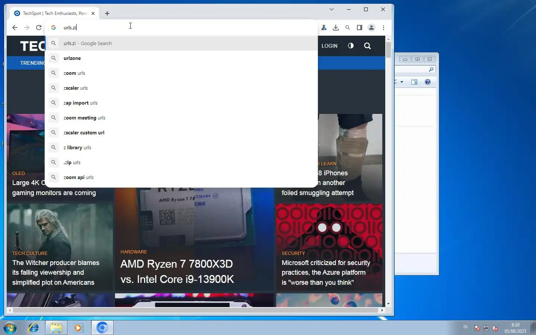Open the browser profile avatar menu

(x=371, y=28)
